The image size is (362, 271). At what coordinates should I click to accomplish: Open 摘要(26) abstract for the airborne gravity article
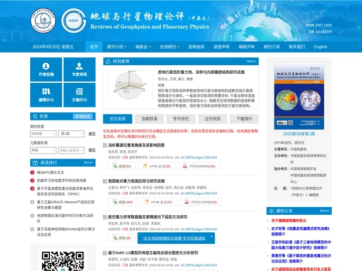[x=122, y=238]
